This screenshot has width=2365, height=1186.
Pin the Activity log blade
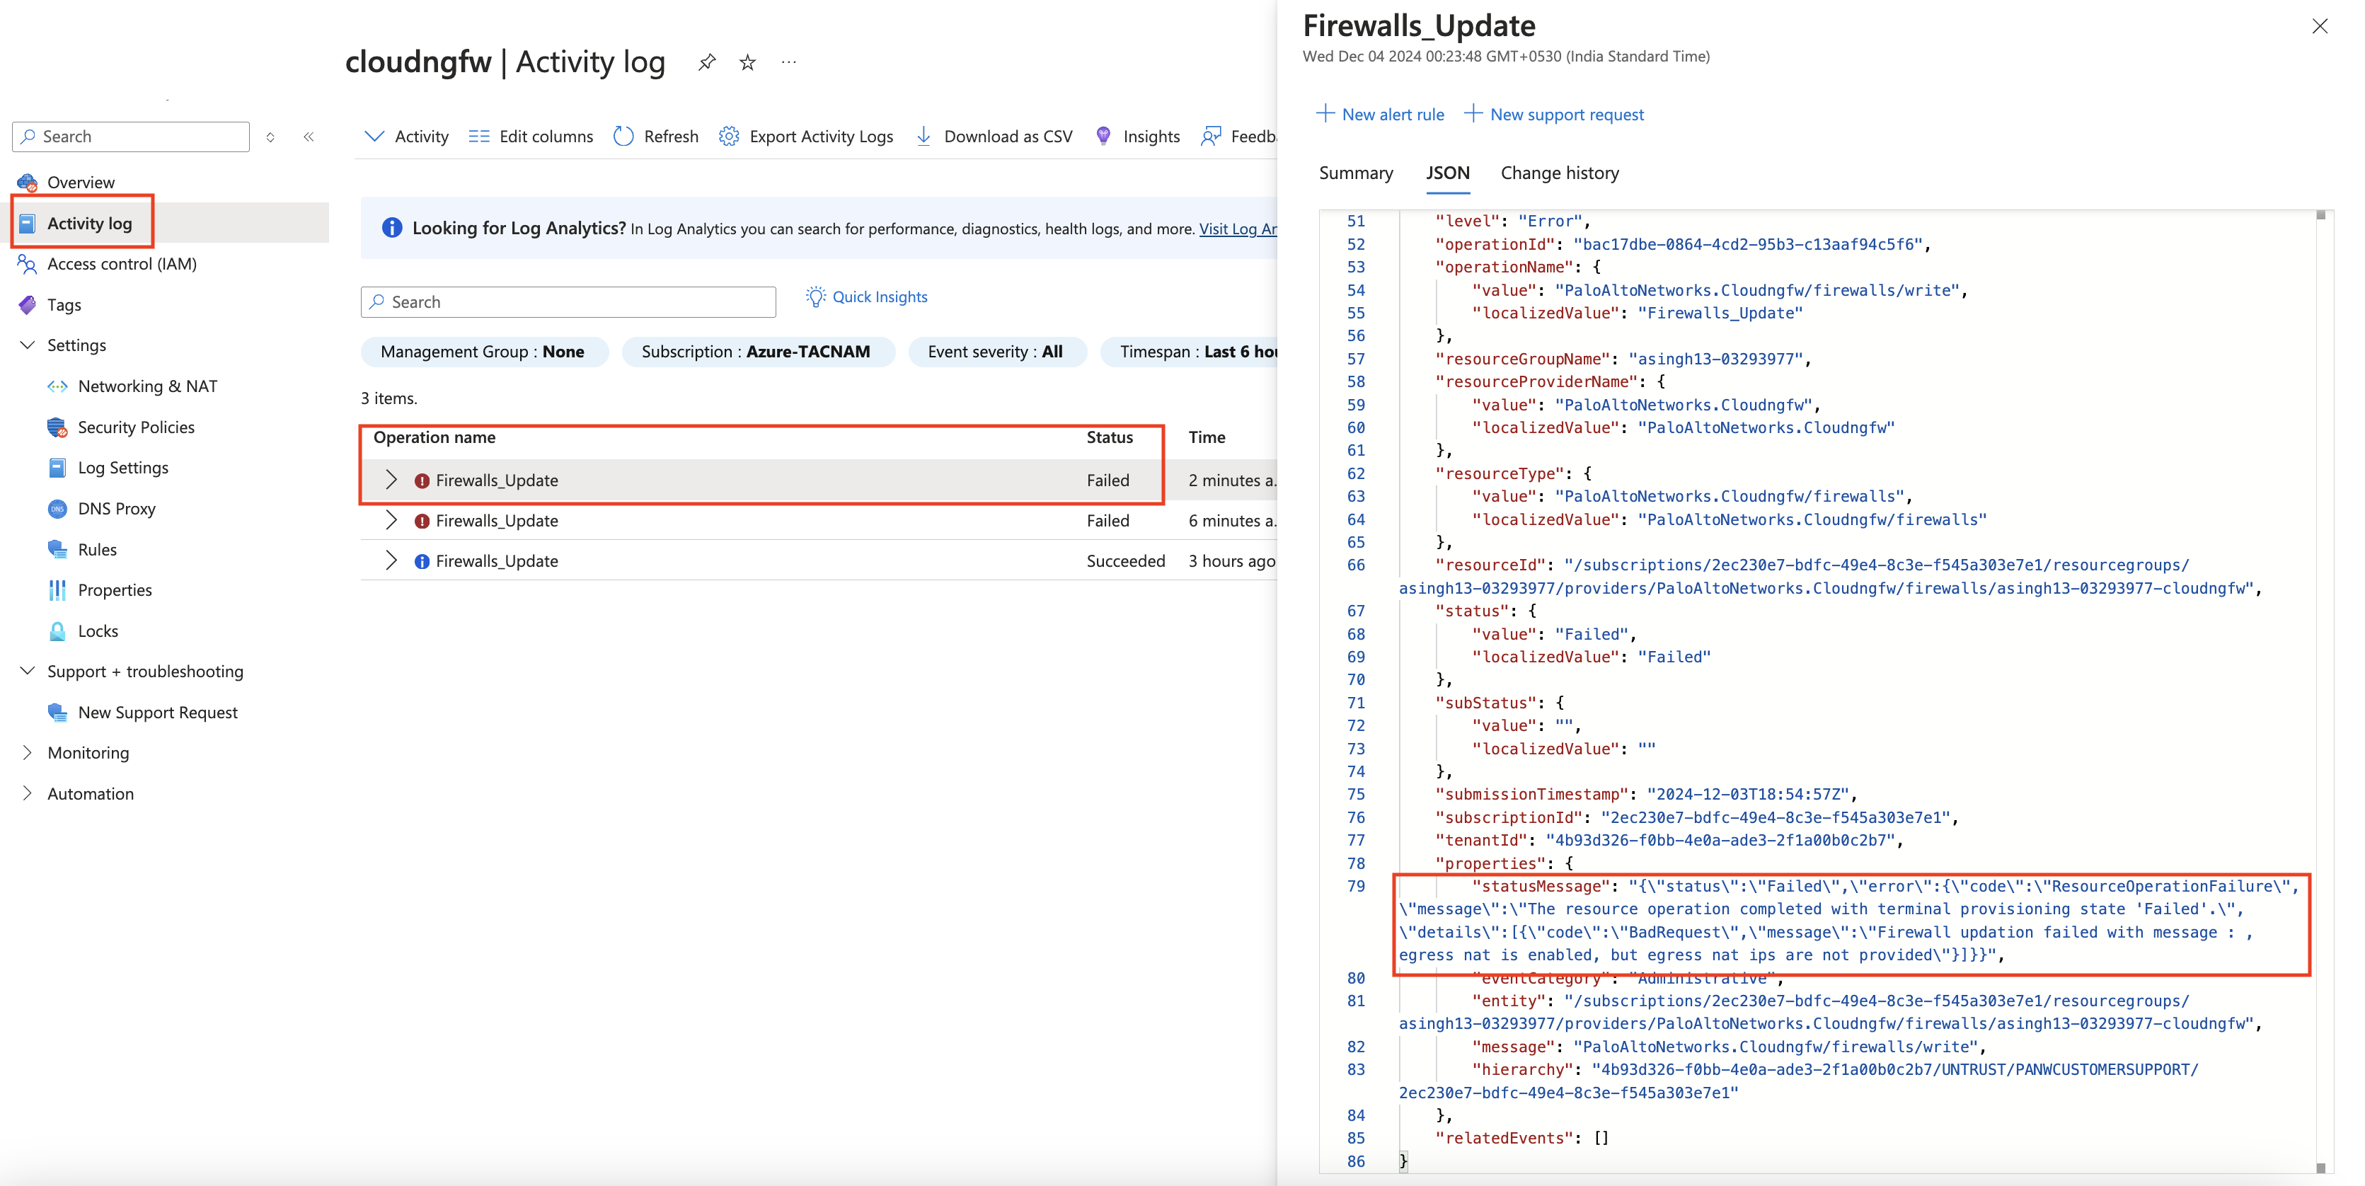point(706,62)
